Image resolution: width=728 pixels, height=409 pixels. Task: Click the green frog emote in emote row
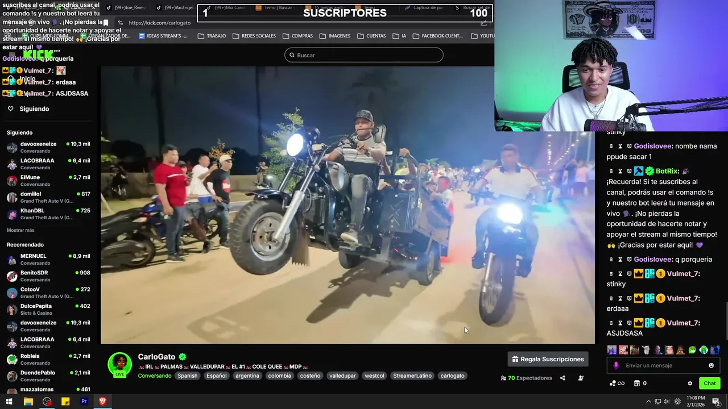692,350
